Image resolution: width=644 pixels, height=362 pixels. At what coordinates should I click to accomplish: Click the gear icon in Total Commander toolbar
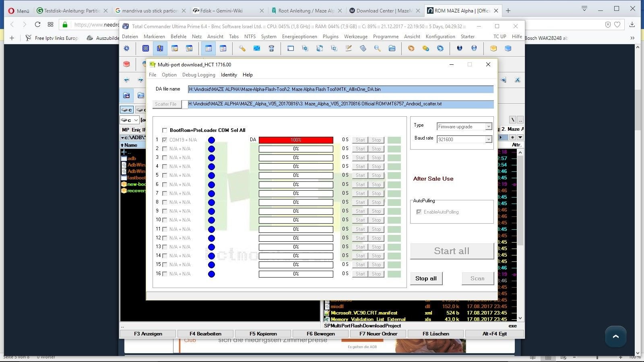(x=126, y=48)
